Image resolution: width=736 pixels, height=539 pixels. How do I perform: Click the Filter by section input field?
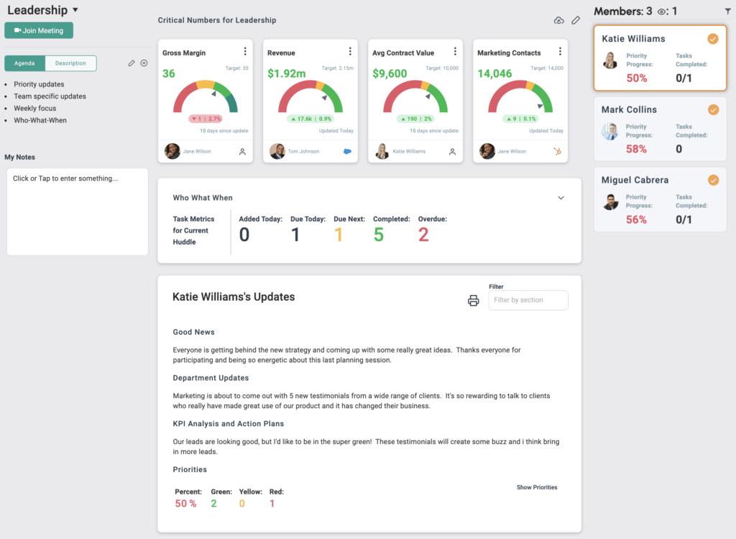[x=528, y=300]
